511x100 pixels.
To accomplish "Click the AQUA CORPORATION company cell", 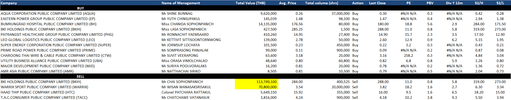I will [48, 13].
